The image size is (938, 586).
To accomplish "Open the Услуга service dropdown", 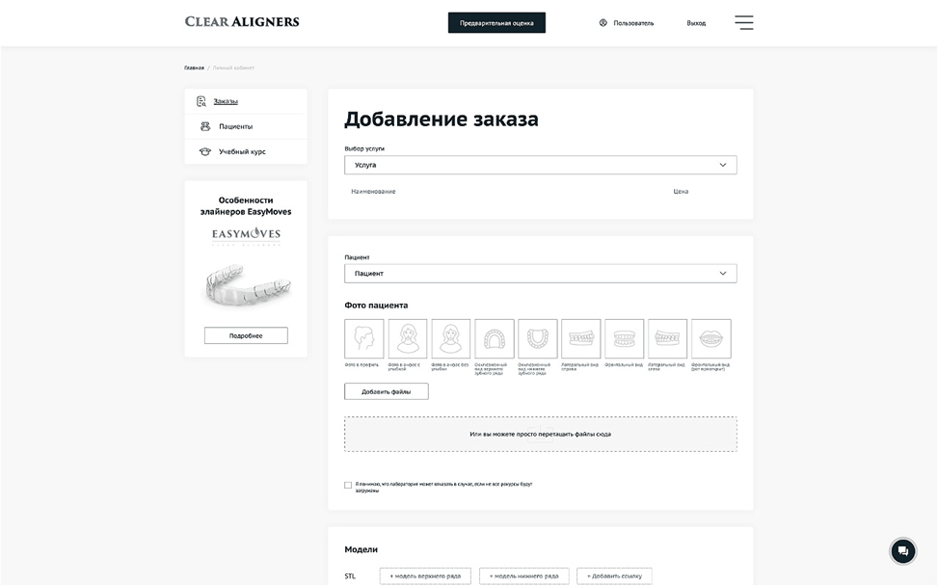I will click(540, 165).
